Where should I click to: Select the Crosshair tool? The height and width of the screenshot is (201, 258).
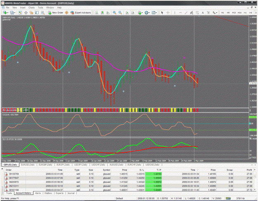[x=168, y=13]
